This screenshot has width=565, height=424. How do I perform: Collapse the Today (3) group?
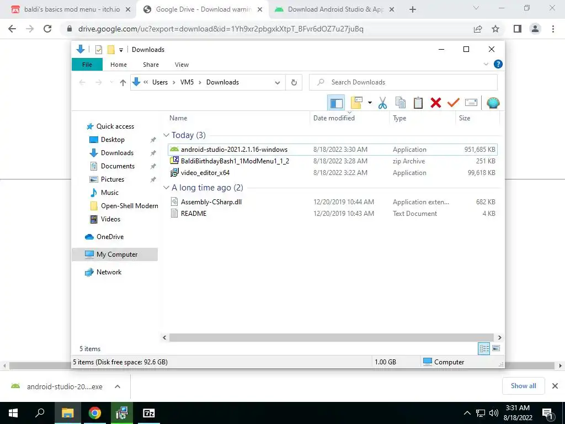(x=166, y=135)
